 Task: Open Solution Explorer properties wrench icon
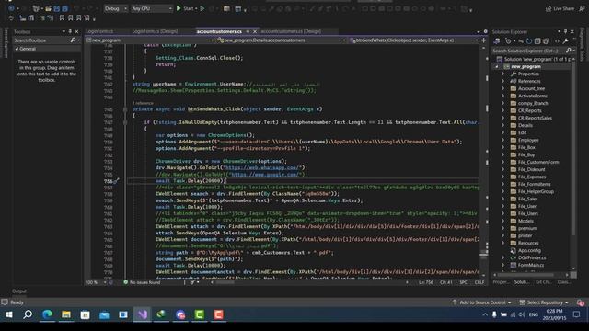pyautogui.click(x=565, y=40)
